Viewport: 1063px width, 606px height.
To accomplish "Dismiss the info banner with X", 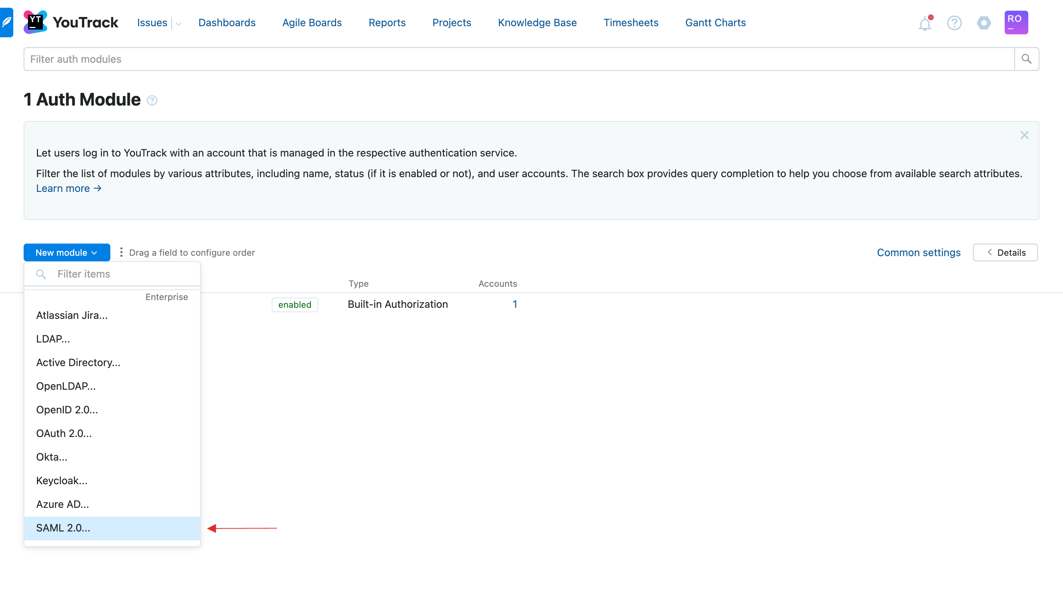I will 1024,135.
